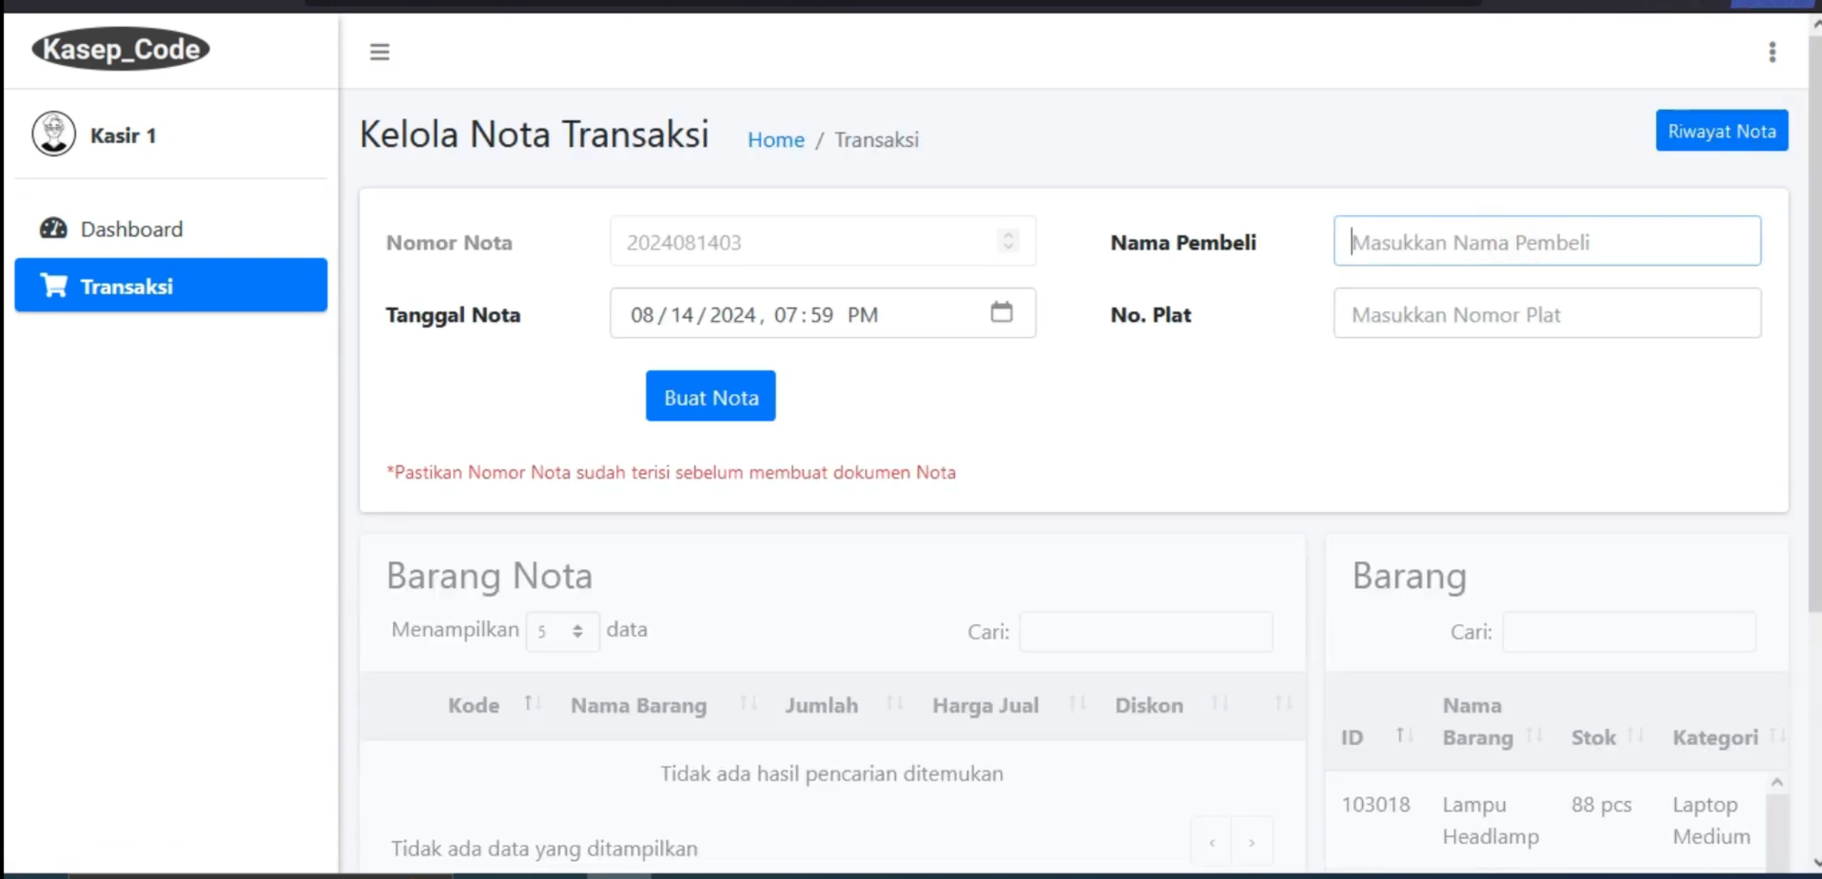
Task: Focus the No. Plat input field
Action: (x=1547, y=313)
